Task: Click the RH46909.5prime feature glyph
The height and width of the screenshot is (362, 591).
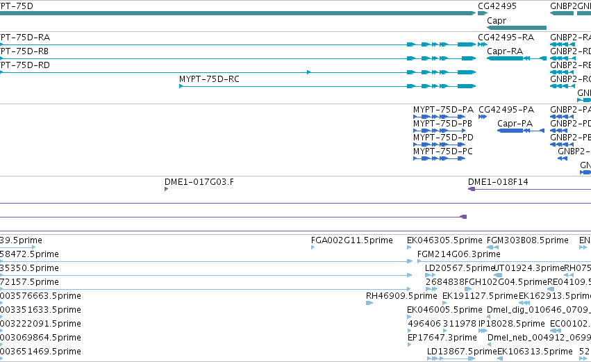Action: 369,303
